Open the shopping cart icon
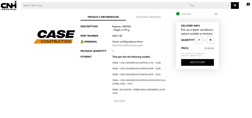 [x=247, y=5]
